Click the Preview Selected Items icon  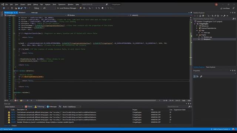[x=227, y=16]
